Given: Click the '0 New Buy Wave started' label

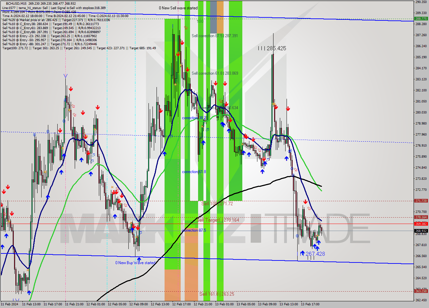Looking at the screenshot, I should tap(135, 263).
